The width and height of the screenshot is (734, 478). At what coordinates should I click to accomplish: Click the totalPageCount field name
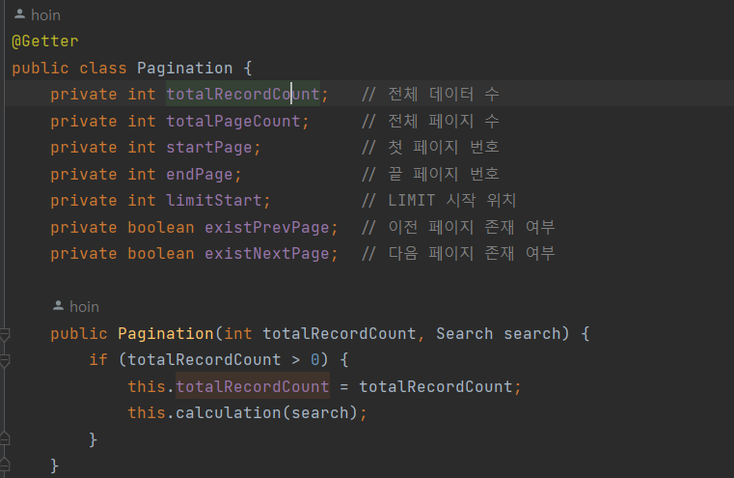click(x=233, y=122)
